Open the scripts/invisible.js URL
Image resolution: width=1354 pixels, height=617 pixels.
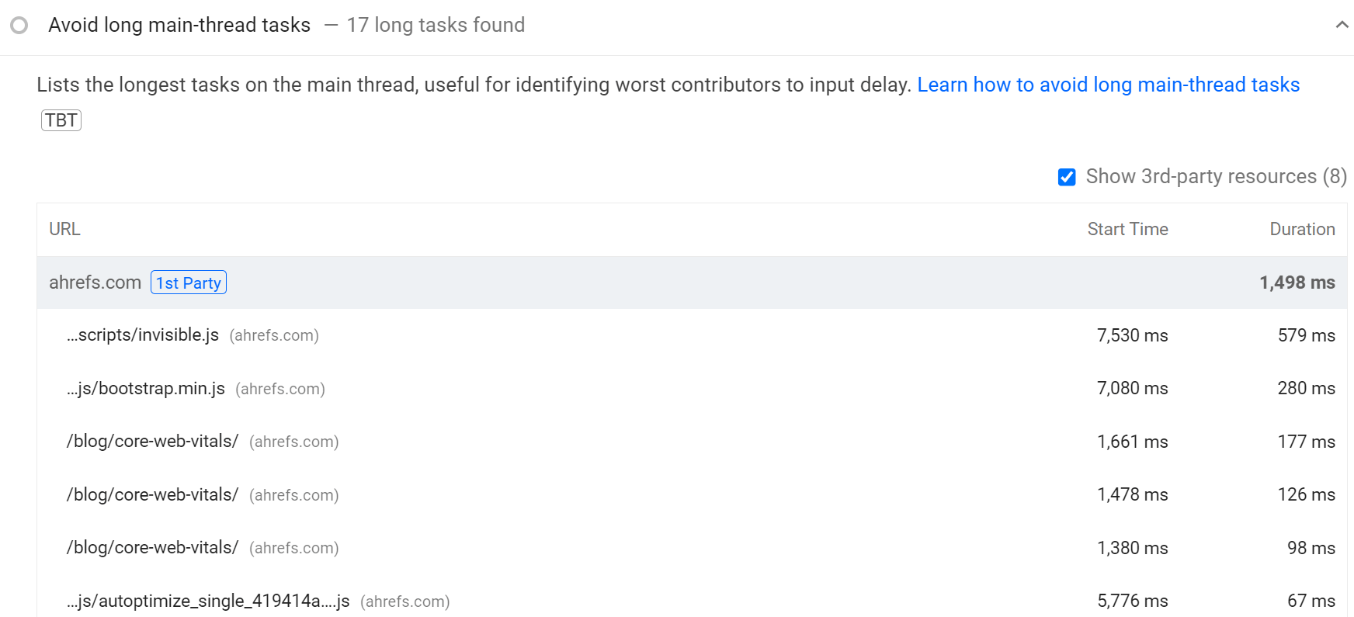point(143,335)
